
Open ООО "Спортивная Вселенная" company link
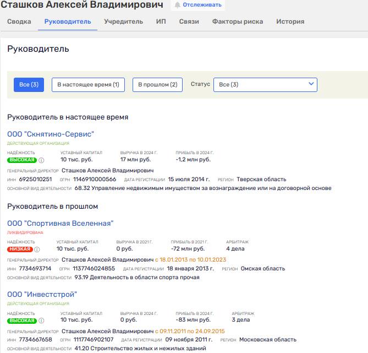61,223
